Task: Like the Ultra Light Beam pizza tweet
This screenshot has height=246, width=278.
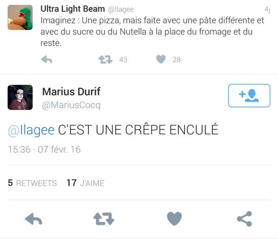Action: (x=161, y=59)
